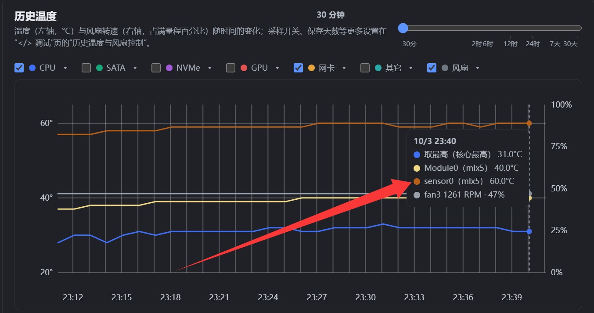Click the tooltip timestamp 10/3 23:40
The width and height of the screenshot is (594, 313).
click(x=435, y=141)
